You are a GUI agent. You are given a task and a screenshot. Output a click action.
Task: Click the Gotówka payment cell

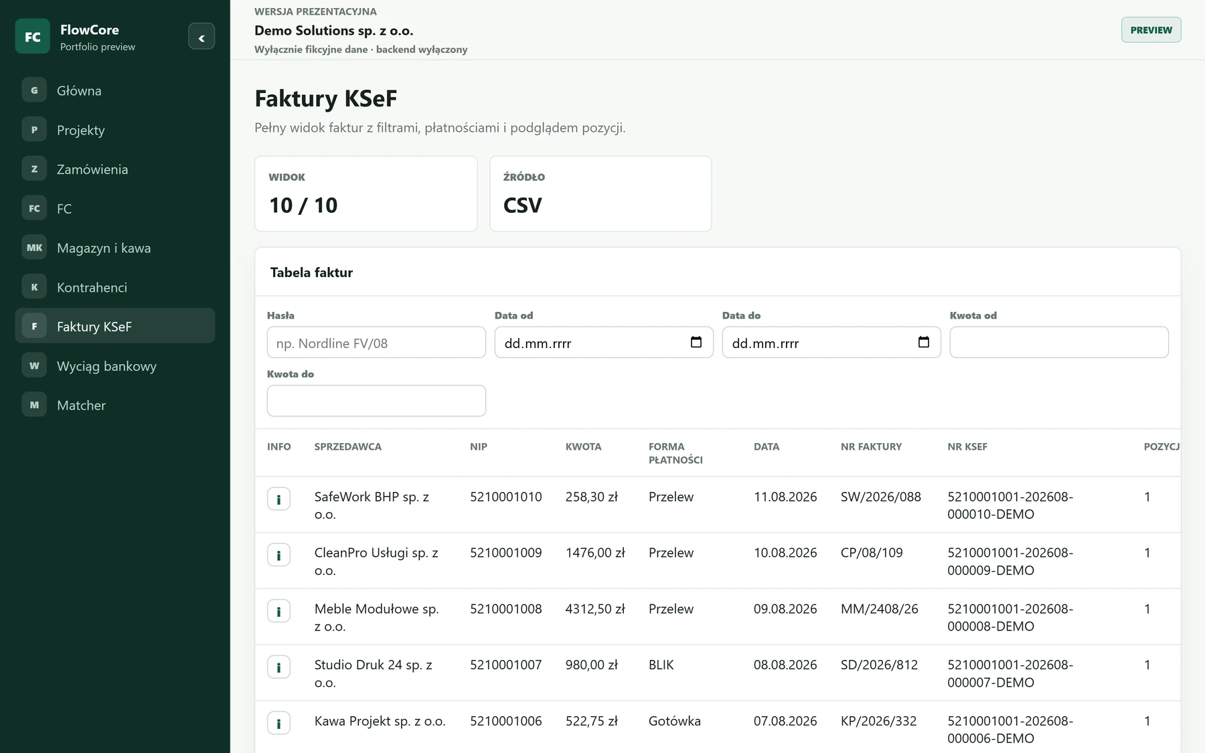coord(675,721)
